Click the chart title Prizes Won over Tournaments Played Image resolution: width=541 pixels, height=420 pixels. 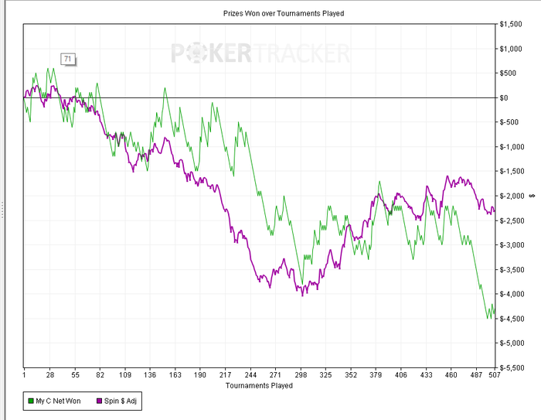point(284,13)
